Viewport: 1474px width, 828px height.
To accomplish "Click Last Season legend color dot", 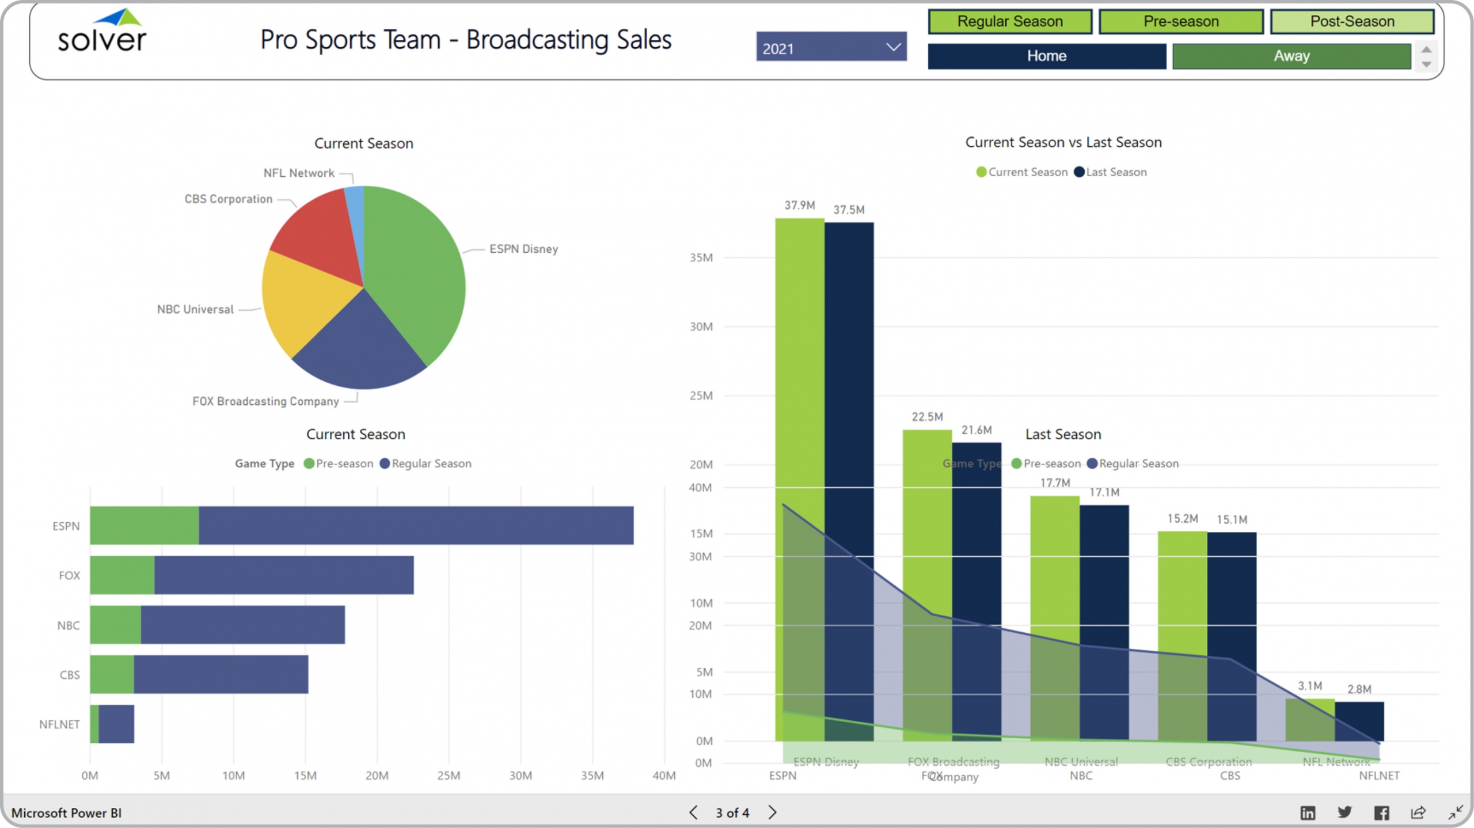I will [1079, 172].
